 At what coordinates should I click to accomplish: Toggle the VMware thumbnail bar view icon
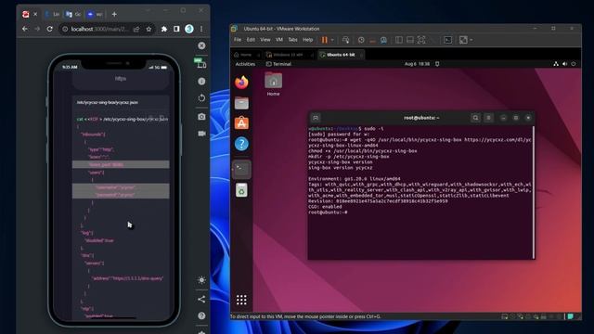coord(410,40)
